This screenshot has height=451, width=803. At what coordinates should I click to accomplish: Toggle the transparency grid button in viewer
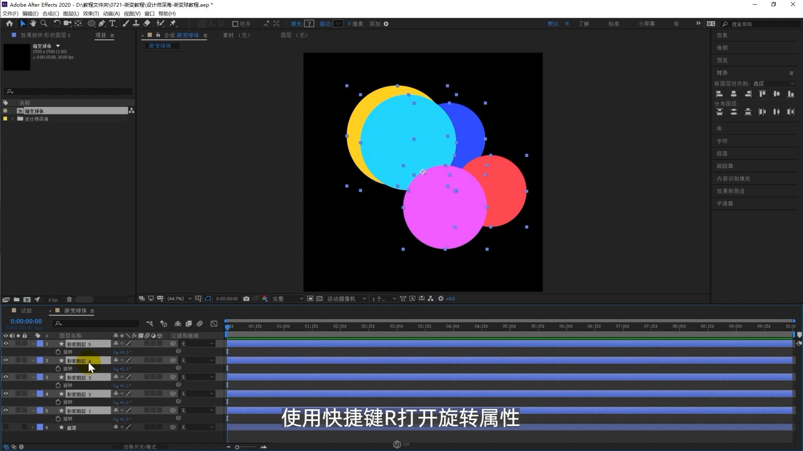[x=320, y=299]
